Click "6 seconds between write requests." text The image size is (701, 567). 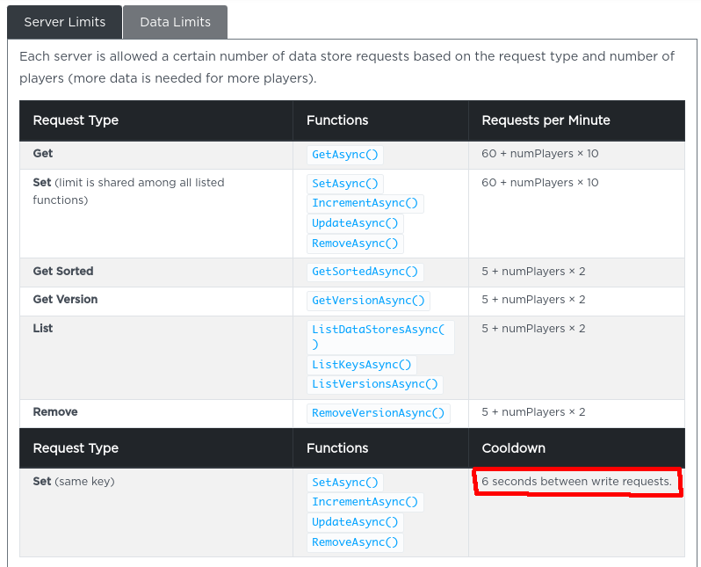click(x=577, y=482)
